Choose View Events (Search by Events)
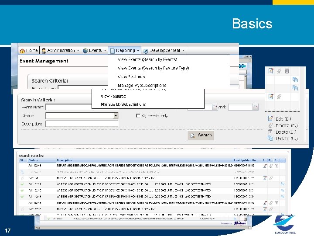 click(x=147, y=59)
